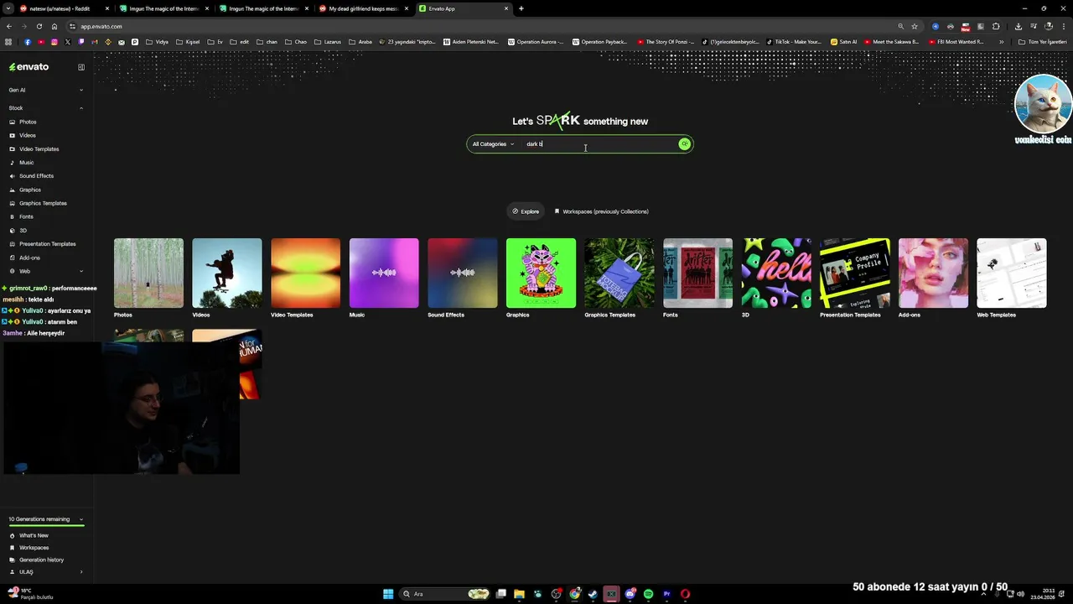This screenshot has height=604, width=1073.
Task: Select 3D in the sidebar
Action: (x=18, y=230)
